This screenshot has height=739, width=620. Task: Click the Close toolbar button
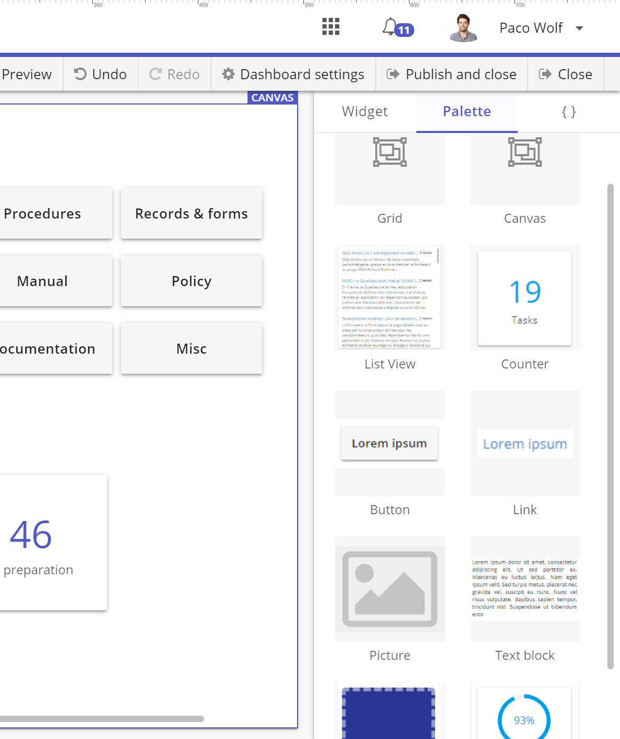[x=566, y=74]
